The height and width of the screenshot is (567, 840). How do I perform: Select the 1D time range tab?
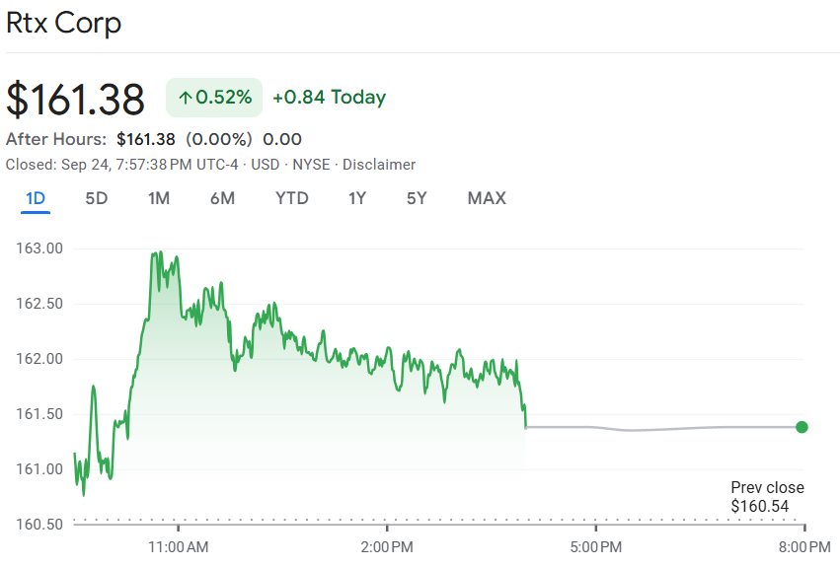tap(36, 198)
